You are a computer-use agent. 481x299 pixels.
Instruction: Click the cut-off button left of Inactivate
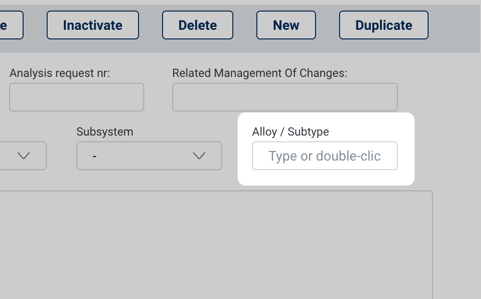10,25
